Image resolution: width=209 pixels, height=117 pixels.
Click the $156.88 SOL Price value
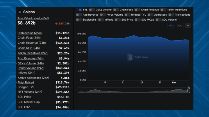click(63, 97)
